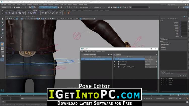This screenshot has width=189, height=106.
Task: Select the skinCluster input in the Channel Box
Action: (x=165, y=44)
